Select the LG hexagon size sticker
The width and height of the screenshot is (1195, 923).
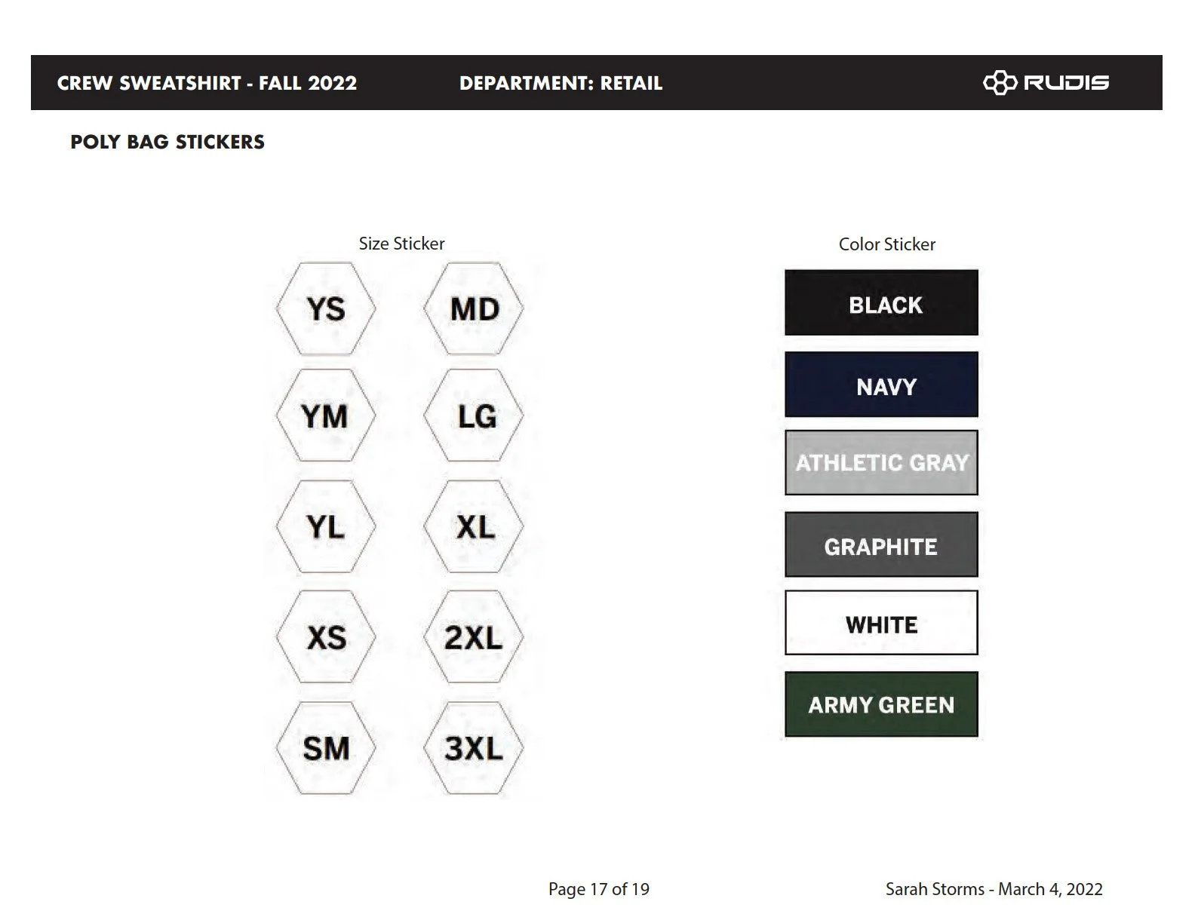(474, 416)
